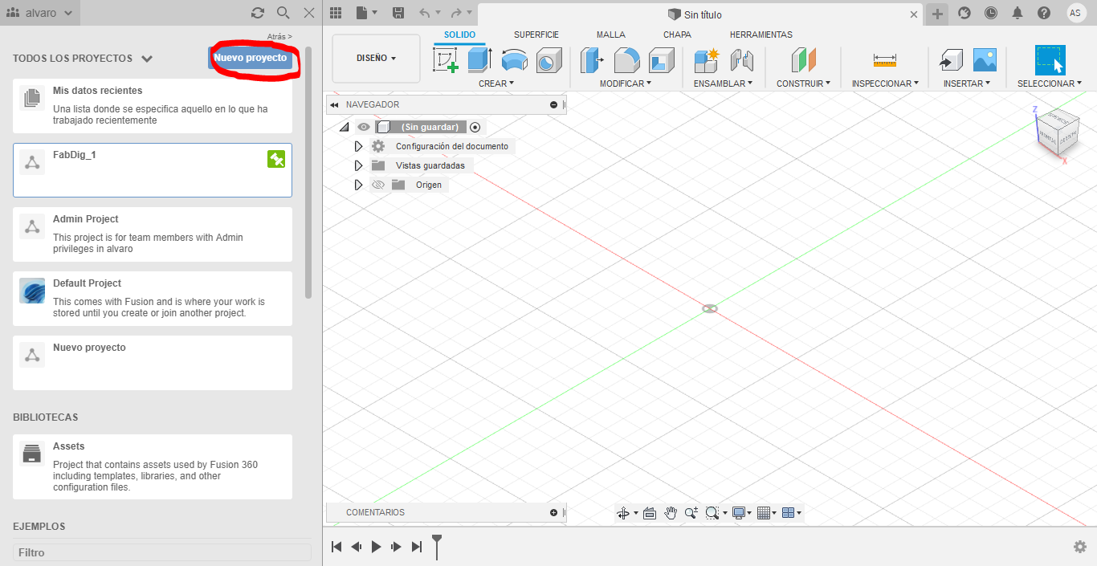Toggle visibility of the unsaved document
The image size is (1097, 566).
(x=364, y=126)
